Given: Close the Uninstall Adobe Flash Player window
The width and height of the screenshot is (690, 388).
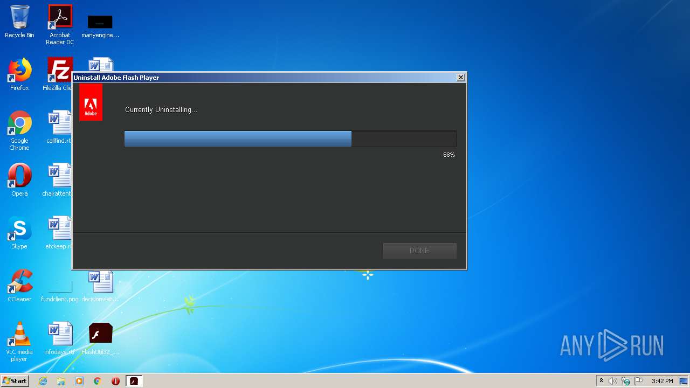Looking at the screenshot, I should [460, 78].
